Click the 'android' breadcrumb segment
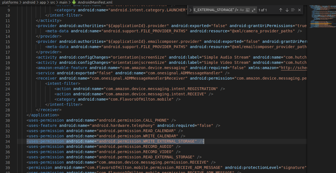The image size is (336, 173). [x=29, y=2]
